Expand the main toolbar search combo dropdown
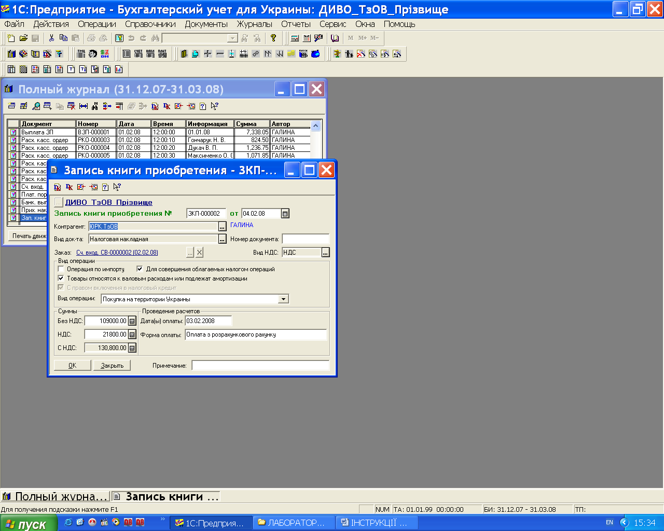The image size is (664, 531). click(x=233, y=38)
